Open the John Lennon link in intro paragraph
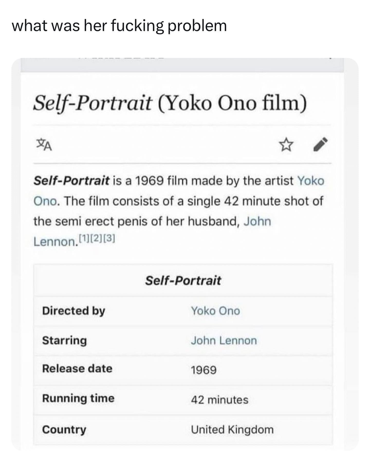 coord(257,221)
